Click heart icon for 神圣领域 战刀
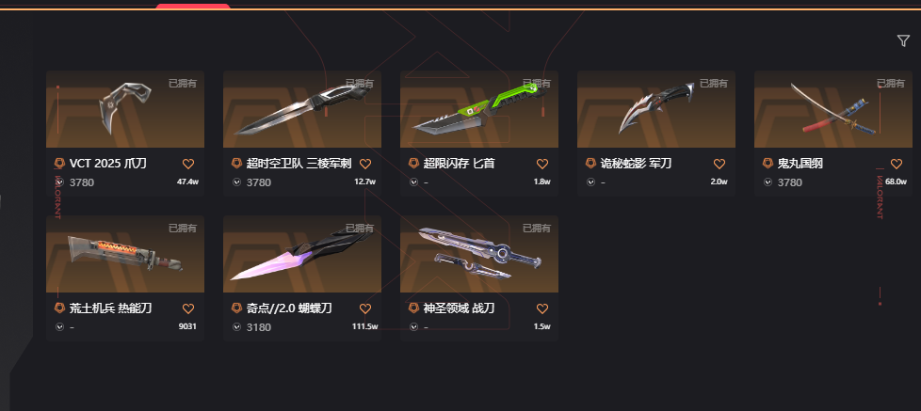 pyautogui.click(x=542, y=308)
